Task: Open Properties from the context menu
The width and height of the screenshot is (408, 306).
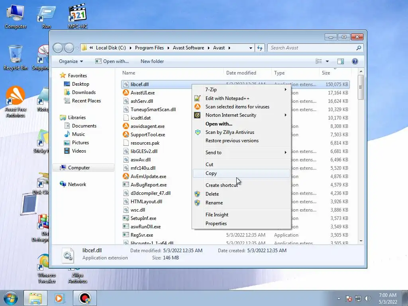Action: coord(241,224)
